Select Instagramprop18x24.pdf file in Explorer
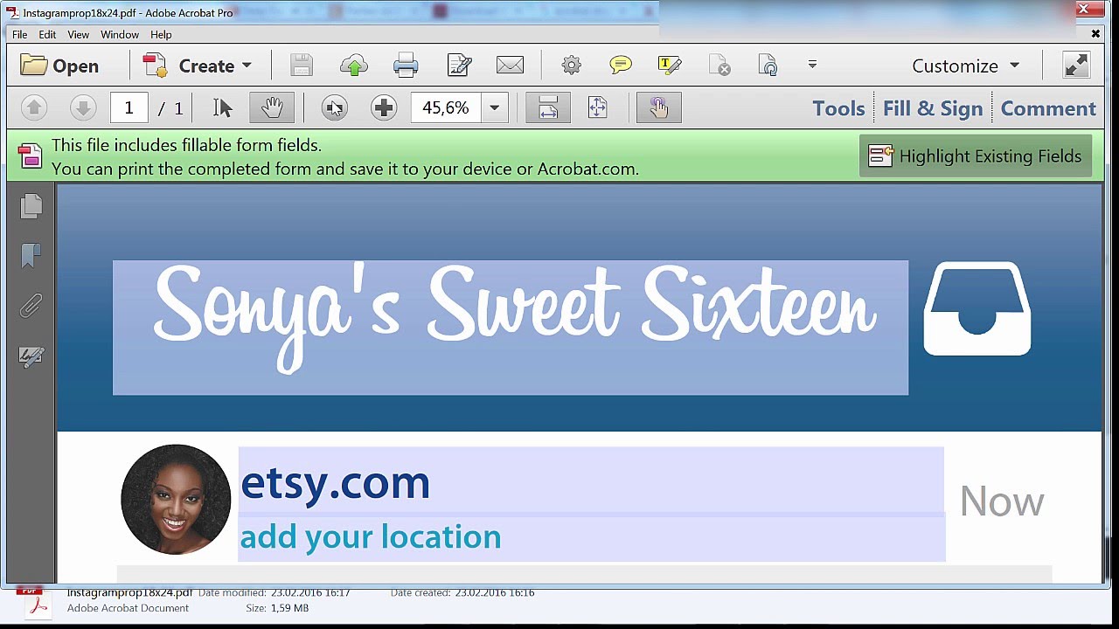The height and width of the screenshot is (629, 1119). [x=129, y=592]
